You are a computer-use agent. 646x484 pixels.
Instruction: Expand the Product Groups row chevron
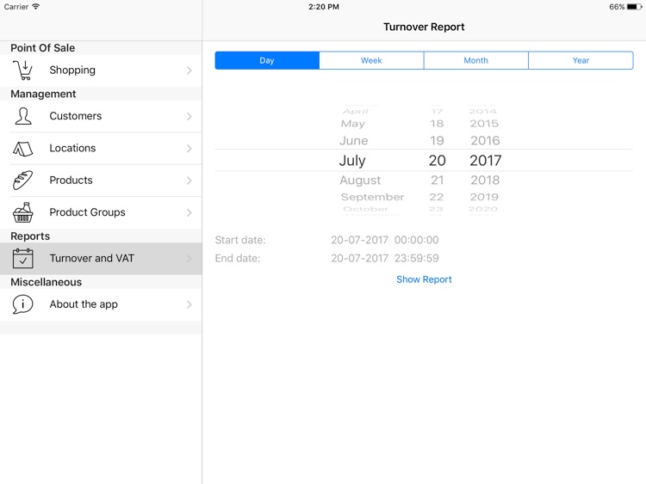(189, 212)
